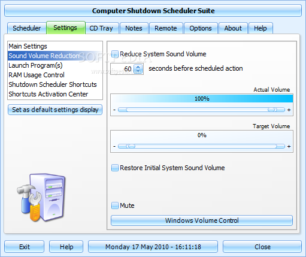The height and width of the screenshot is (257, 306).
Task: Open RAM Usage Control settings
Action: tap(55, 75)
